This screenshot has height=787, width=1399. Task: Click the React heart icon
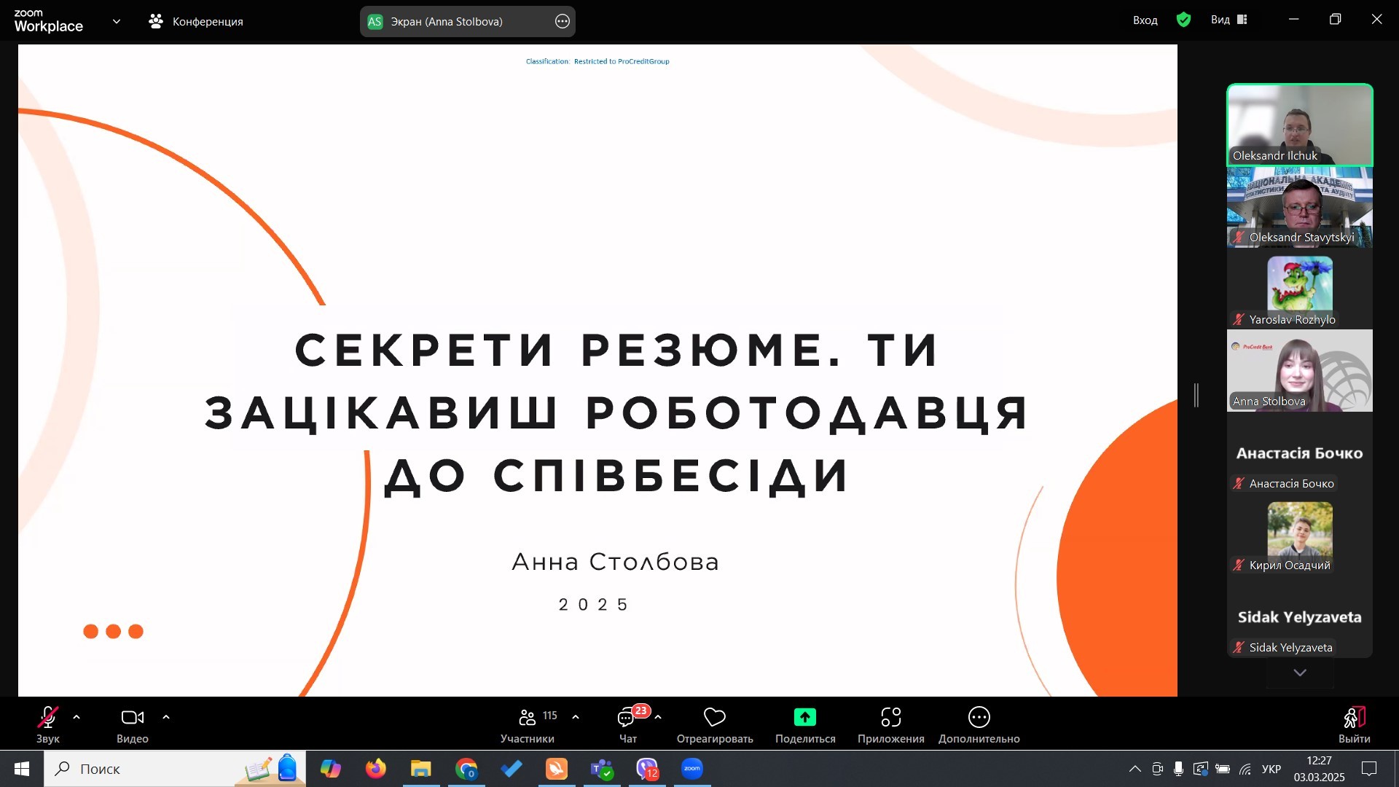[x=714, y=718]
